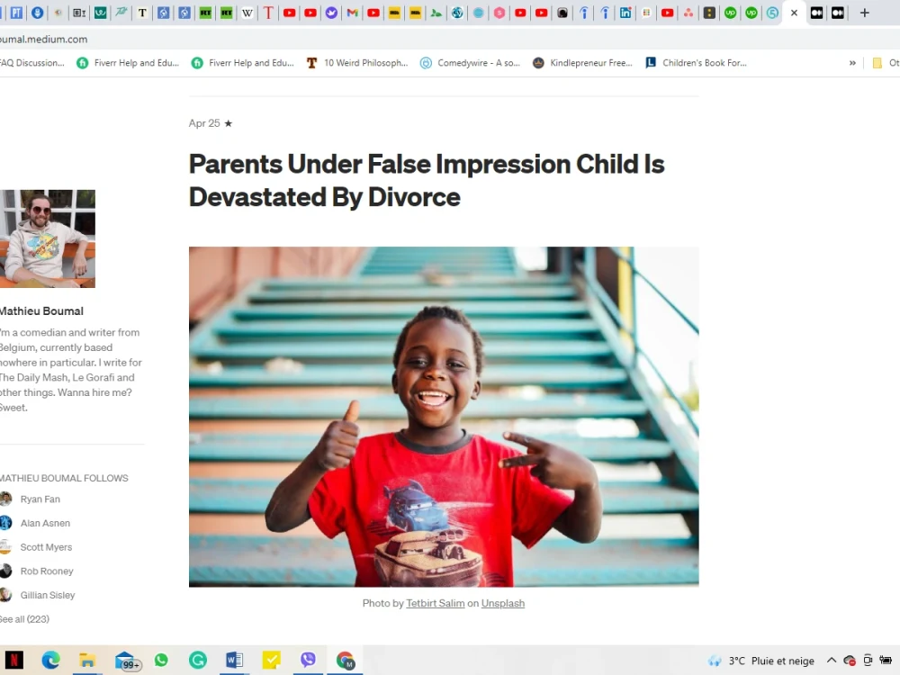
Task: Open the Mail app with 99+ badge
Action: pos(126,661)
